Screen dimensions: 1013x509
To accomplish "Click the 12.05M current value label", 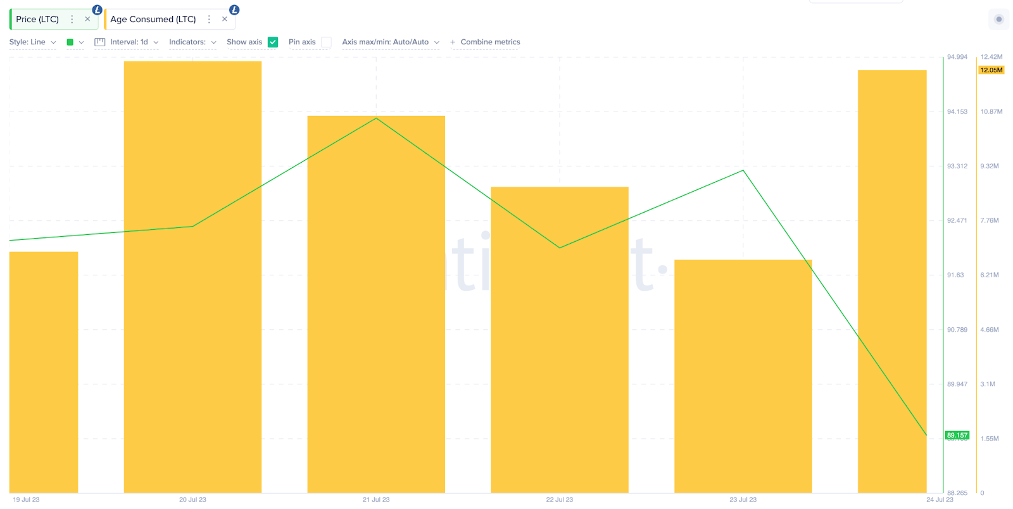I will 991,70.
